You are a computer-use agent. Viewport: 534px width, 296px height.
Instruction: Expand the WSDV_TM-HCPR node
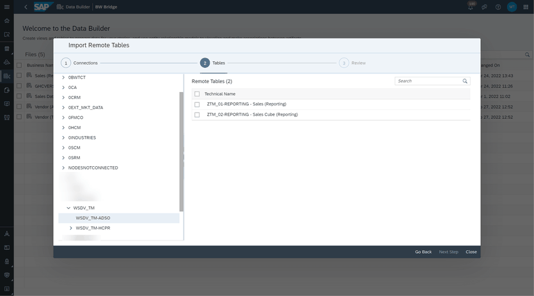(71, 228)
